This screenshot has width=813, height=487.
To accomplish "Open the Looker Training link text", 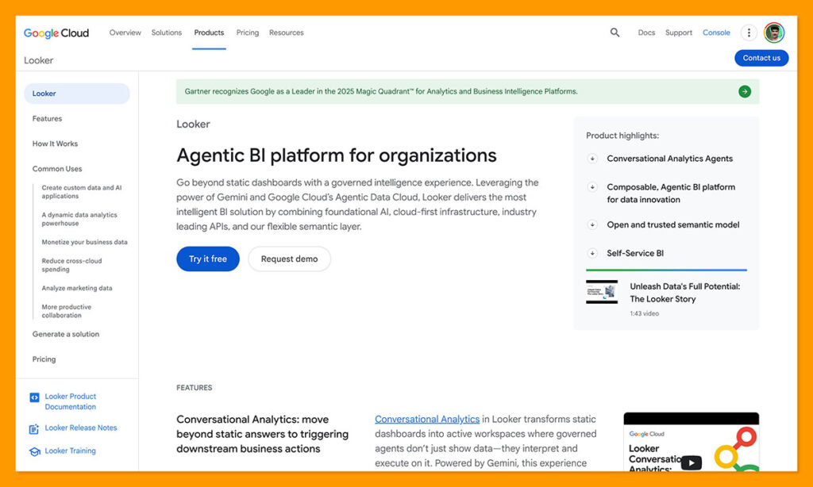I will (x=70, y=451).
